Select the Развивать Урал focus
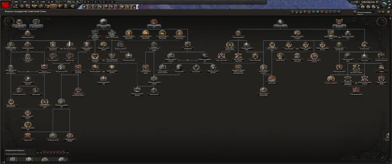The height and width of the screenshot is (164, 392). (x=70, y=57)
